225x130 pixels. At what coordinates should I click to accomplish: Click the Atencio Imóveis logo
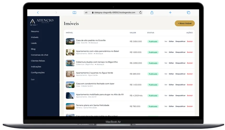click(42, 21)
